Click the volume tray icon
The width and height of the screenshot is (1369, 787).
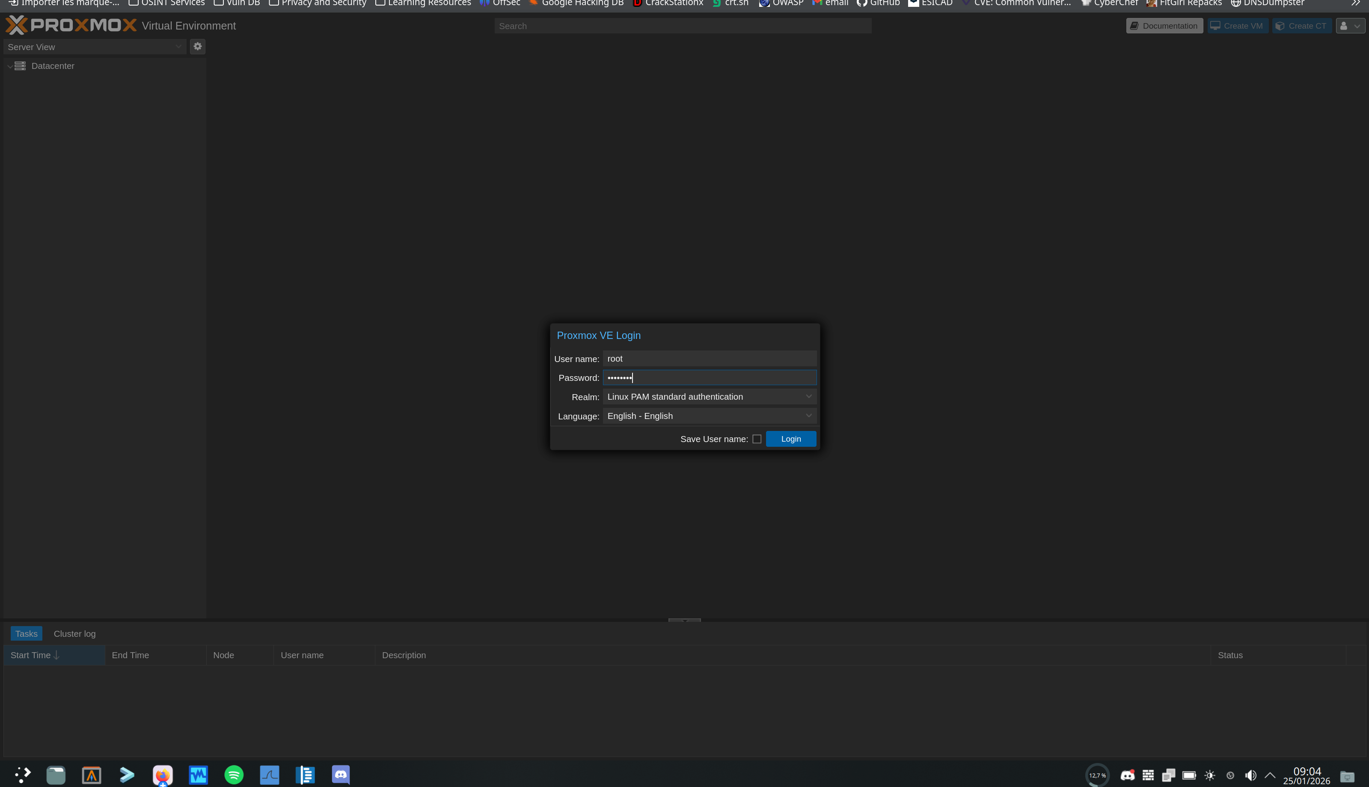pyautogui.click(x=1250, y=775)
